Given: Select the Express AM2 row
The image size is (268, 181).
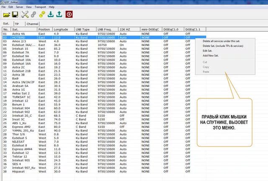Looking at the screenshot, I should (x=104, y=127).
